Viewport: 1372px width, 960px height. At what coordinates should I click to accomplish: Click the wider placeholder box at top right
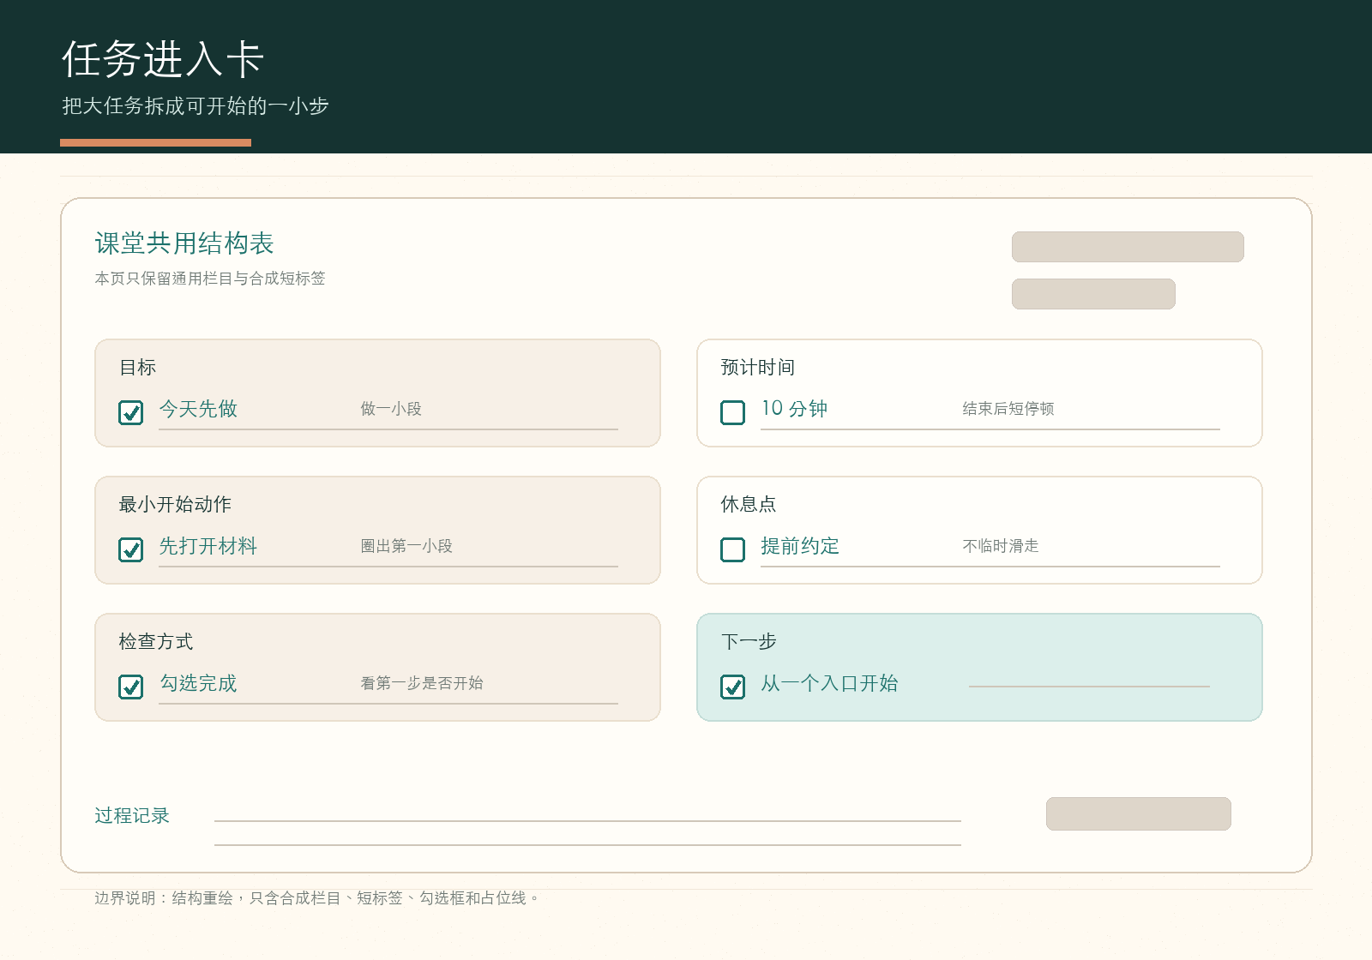coord(1128,247)
